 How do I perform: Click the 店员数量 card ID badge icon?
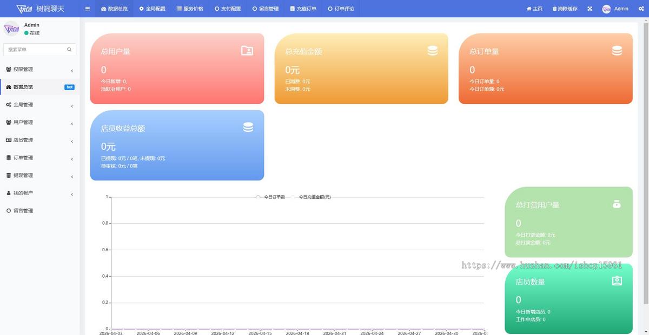(x=617, y=281)
